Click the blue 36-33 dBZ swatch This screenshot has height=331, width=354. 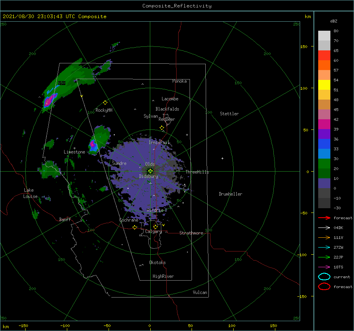(x=324, y=144)
